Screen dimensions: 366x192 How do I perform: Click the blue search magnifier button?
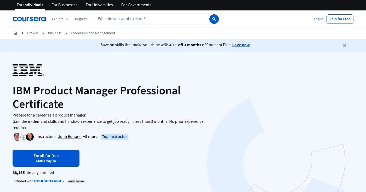[214, 19]
